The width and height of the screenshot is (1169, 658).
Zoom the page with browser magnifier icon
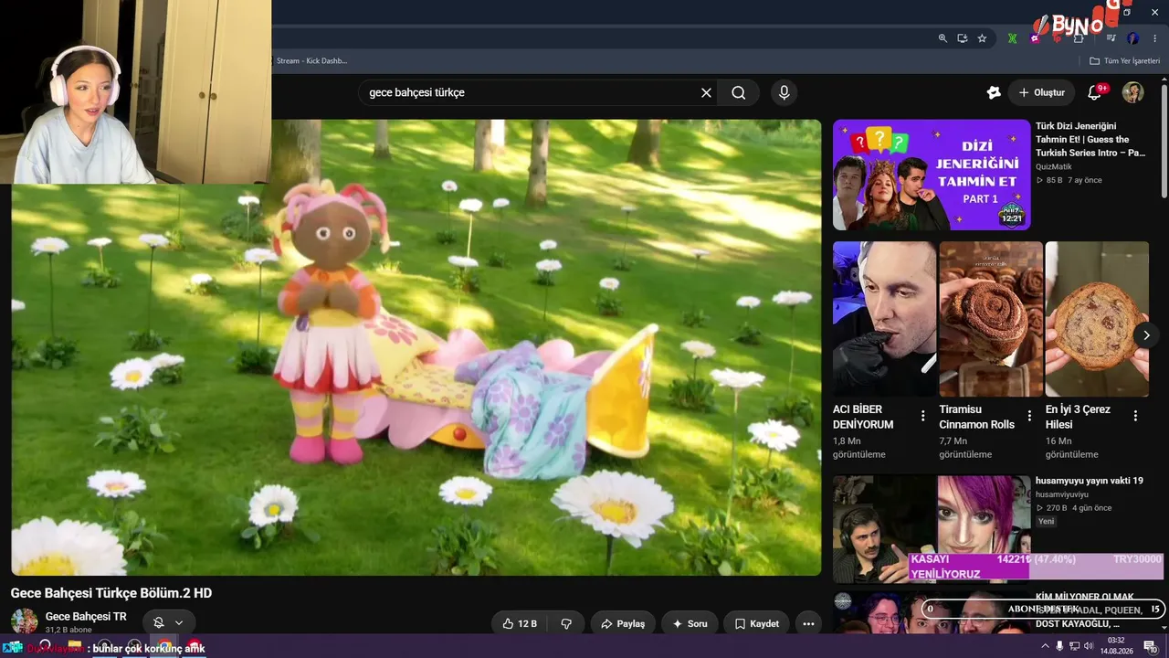[x=943, y=38]
